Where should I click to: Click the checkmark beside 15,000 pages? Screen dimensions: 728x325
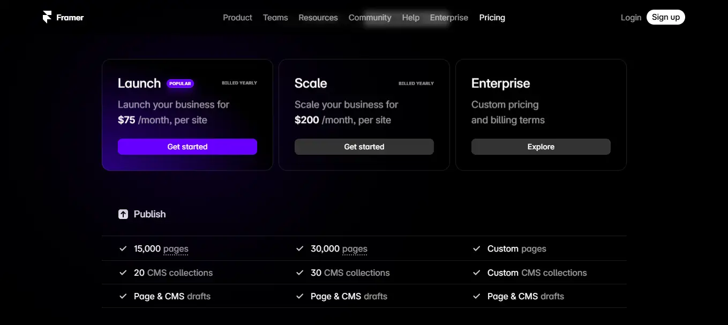[123, 248]
